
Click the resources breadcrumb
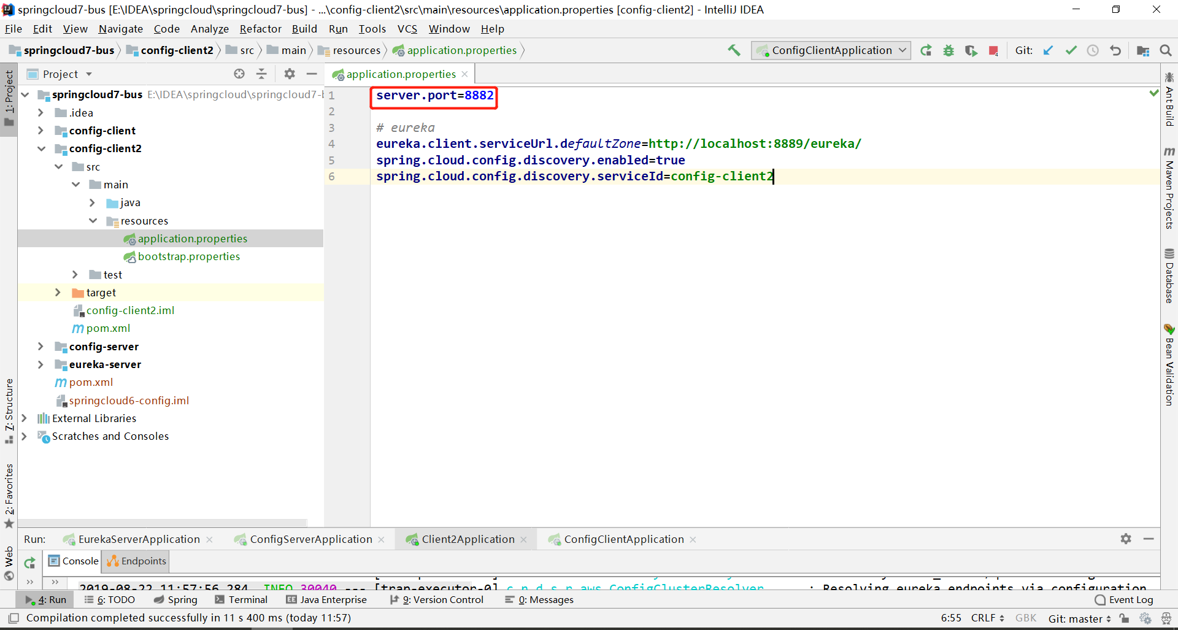350,50
